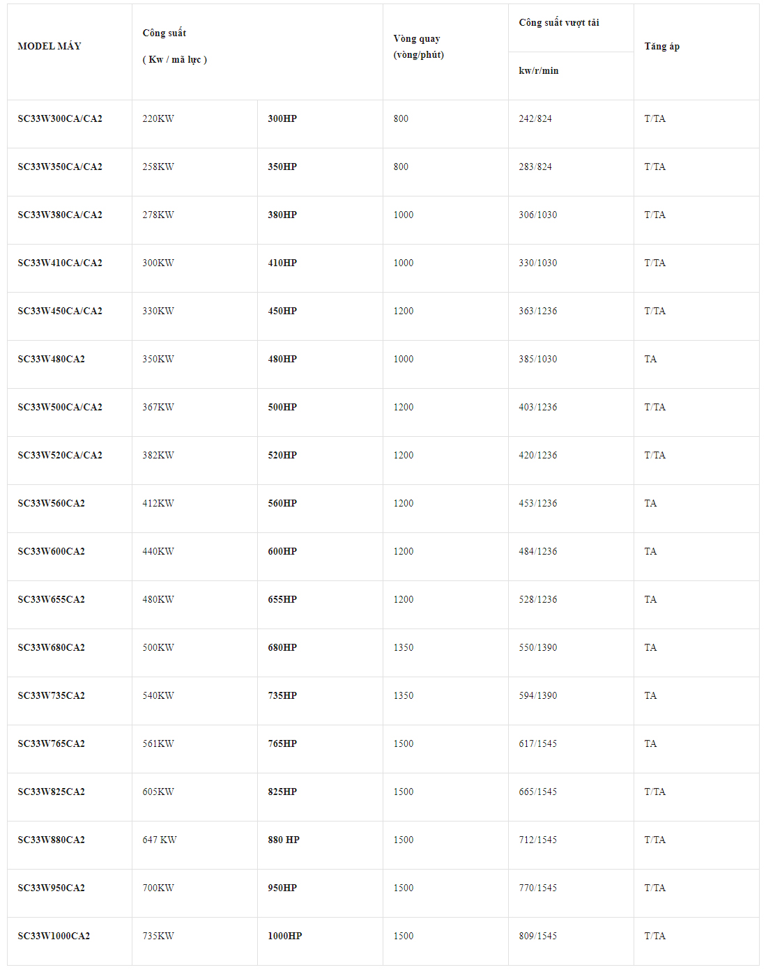Viewport: 766px width, 972px height.
Task: Select the SC33W735CA2 model cell
Action: pos(51,695)
